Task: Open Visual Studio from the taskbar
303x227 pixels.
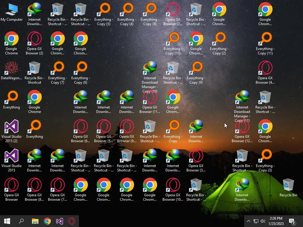Action: pyautogui.click(x=59, y=221)
